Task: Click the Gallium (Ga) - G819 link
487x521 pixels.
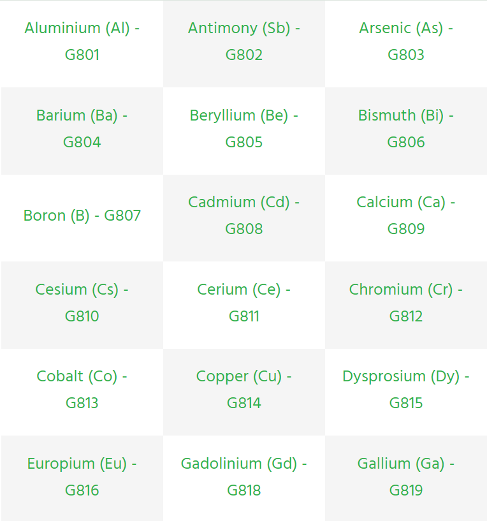Action: pyautogui.click(x=406, y=477)
